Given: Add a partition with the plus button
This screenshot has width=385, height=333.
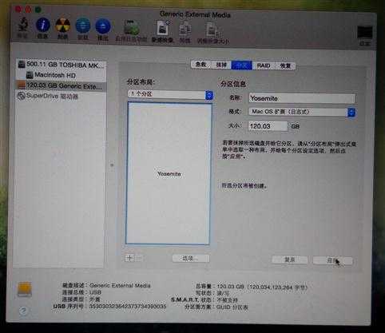Looking at the screenshot, I should click(129, 258).
